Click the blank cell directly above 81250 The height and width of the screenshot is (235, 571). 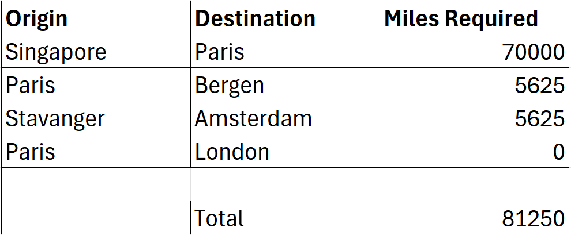(x=474, y=184)
